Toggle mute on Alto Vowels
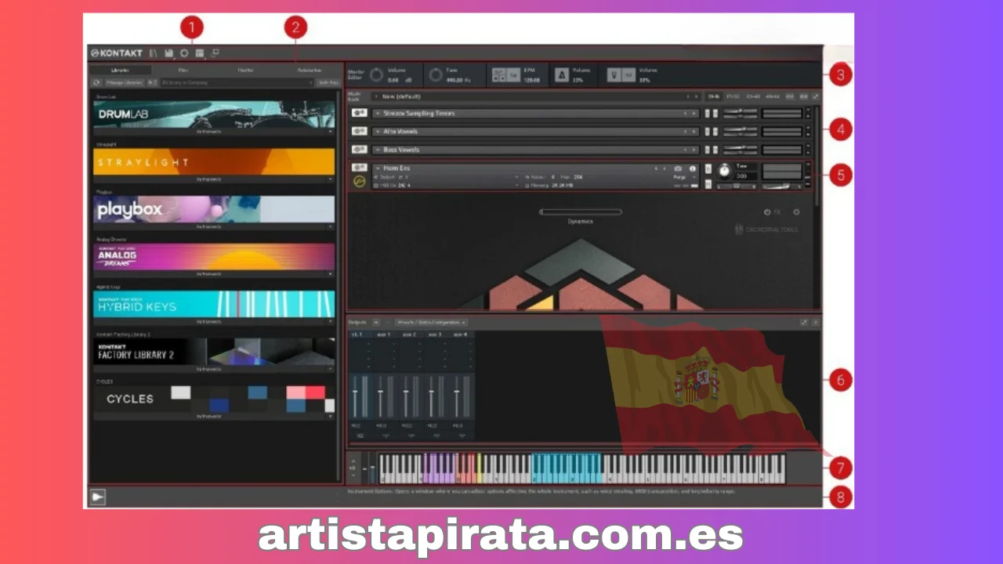Viewport: 1003px width, 564px height. (715, 132)
